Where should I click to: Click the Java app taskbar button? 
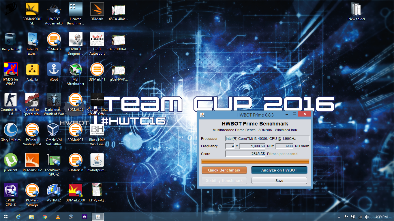[x=98, y=217]
